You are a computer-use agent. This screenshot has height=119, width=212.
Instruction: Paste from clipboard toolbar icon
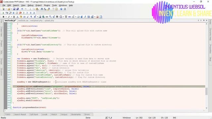pos(37,9)
